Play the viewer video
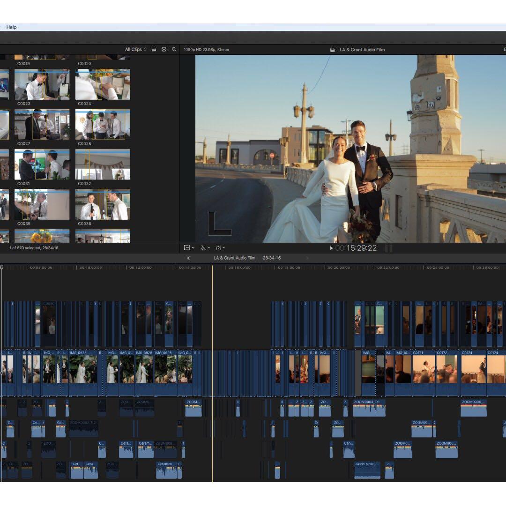 (x=331, y=248)
